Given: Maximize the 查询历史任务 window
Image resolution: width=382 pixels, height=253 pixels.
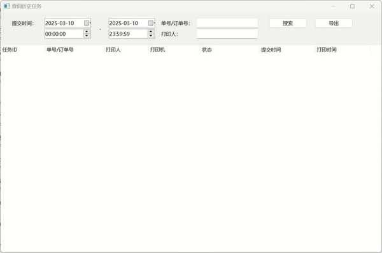Looking at the screenshot, I should click(352, 6).
